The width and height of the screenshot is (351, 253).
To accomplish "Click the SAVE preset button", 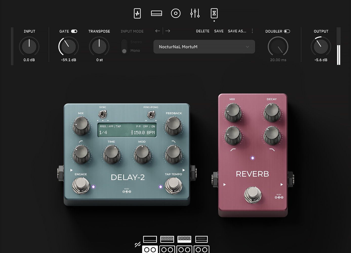I will [x=219, y=31].
